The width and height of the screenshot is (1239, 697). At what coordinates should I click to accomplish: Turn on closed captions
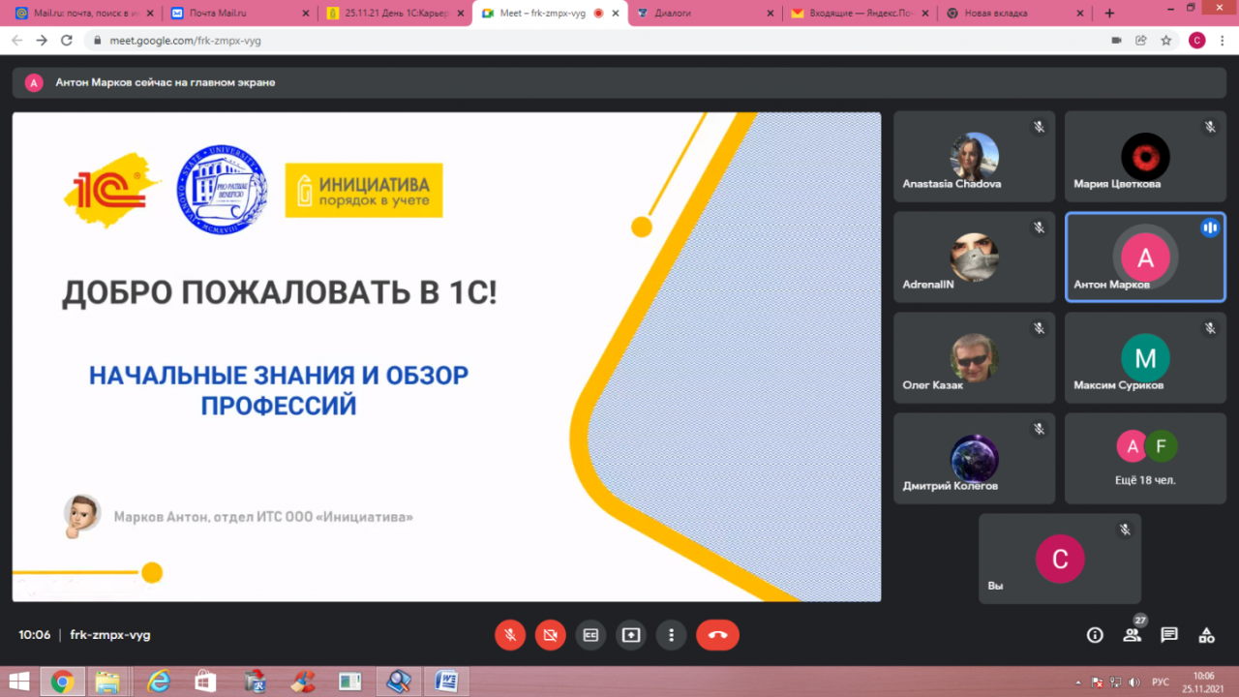tap(590, 635)
